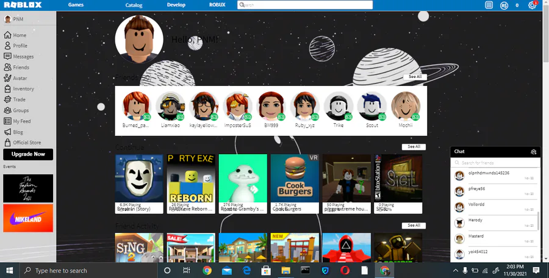Open Cook Burgers game
Viewport: 549px width, 278px height.
pos(295,184)
